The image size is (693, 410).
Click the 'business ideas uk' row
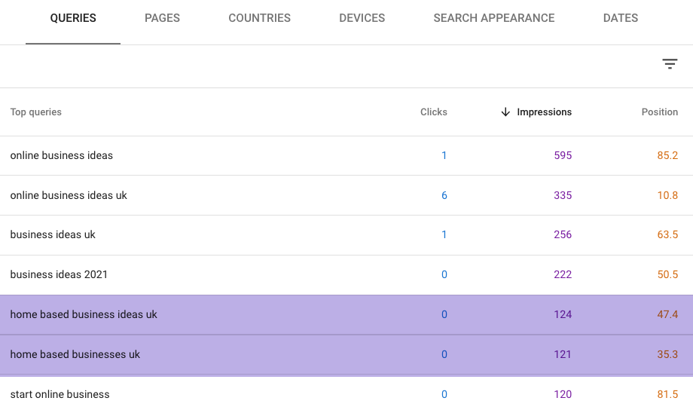(53, 235)
